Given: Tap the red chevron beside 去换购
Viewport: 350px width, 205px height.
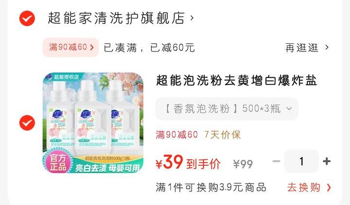Looking at the screenshot, I should (329, 188).
